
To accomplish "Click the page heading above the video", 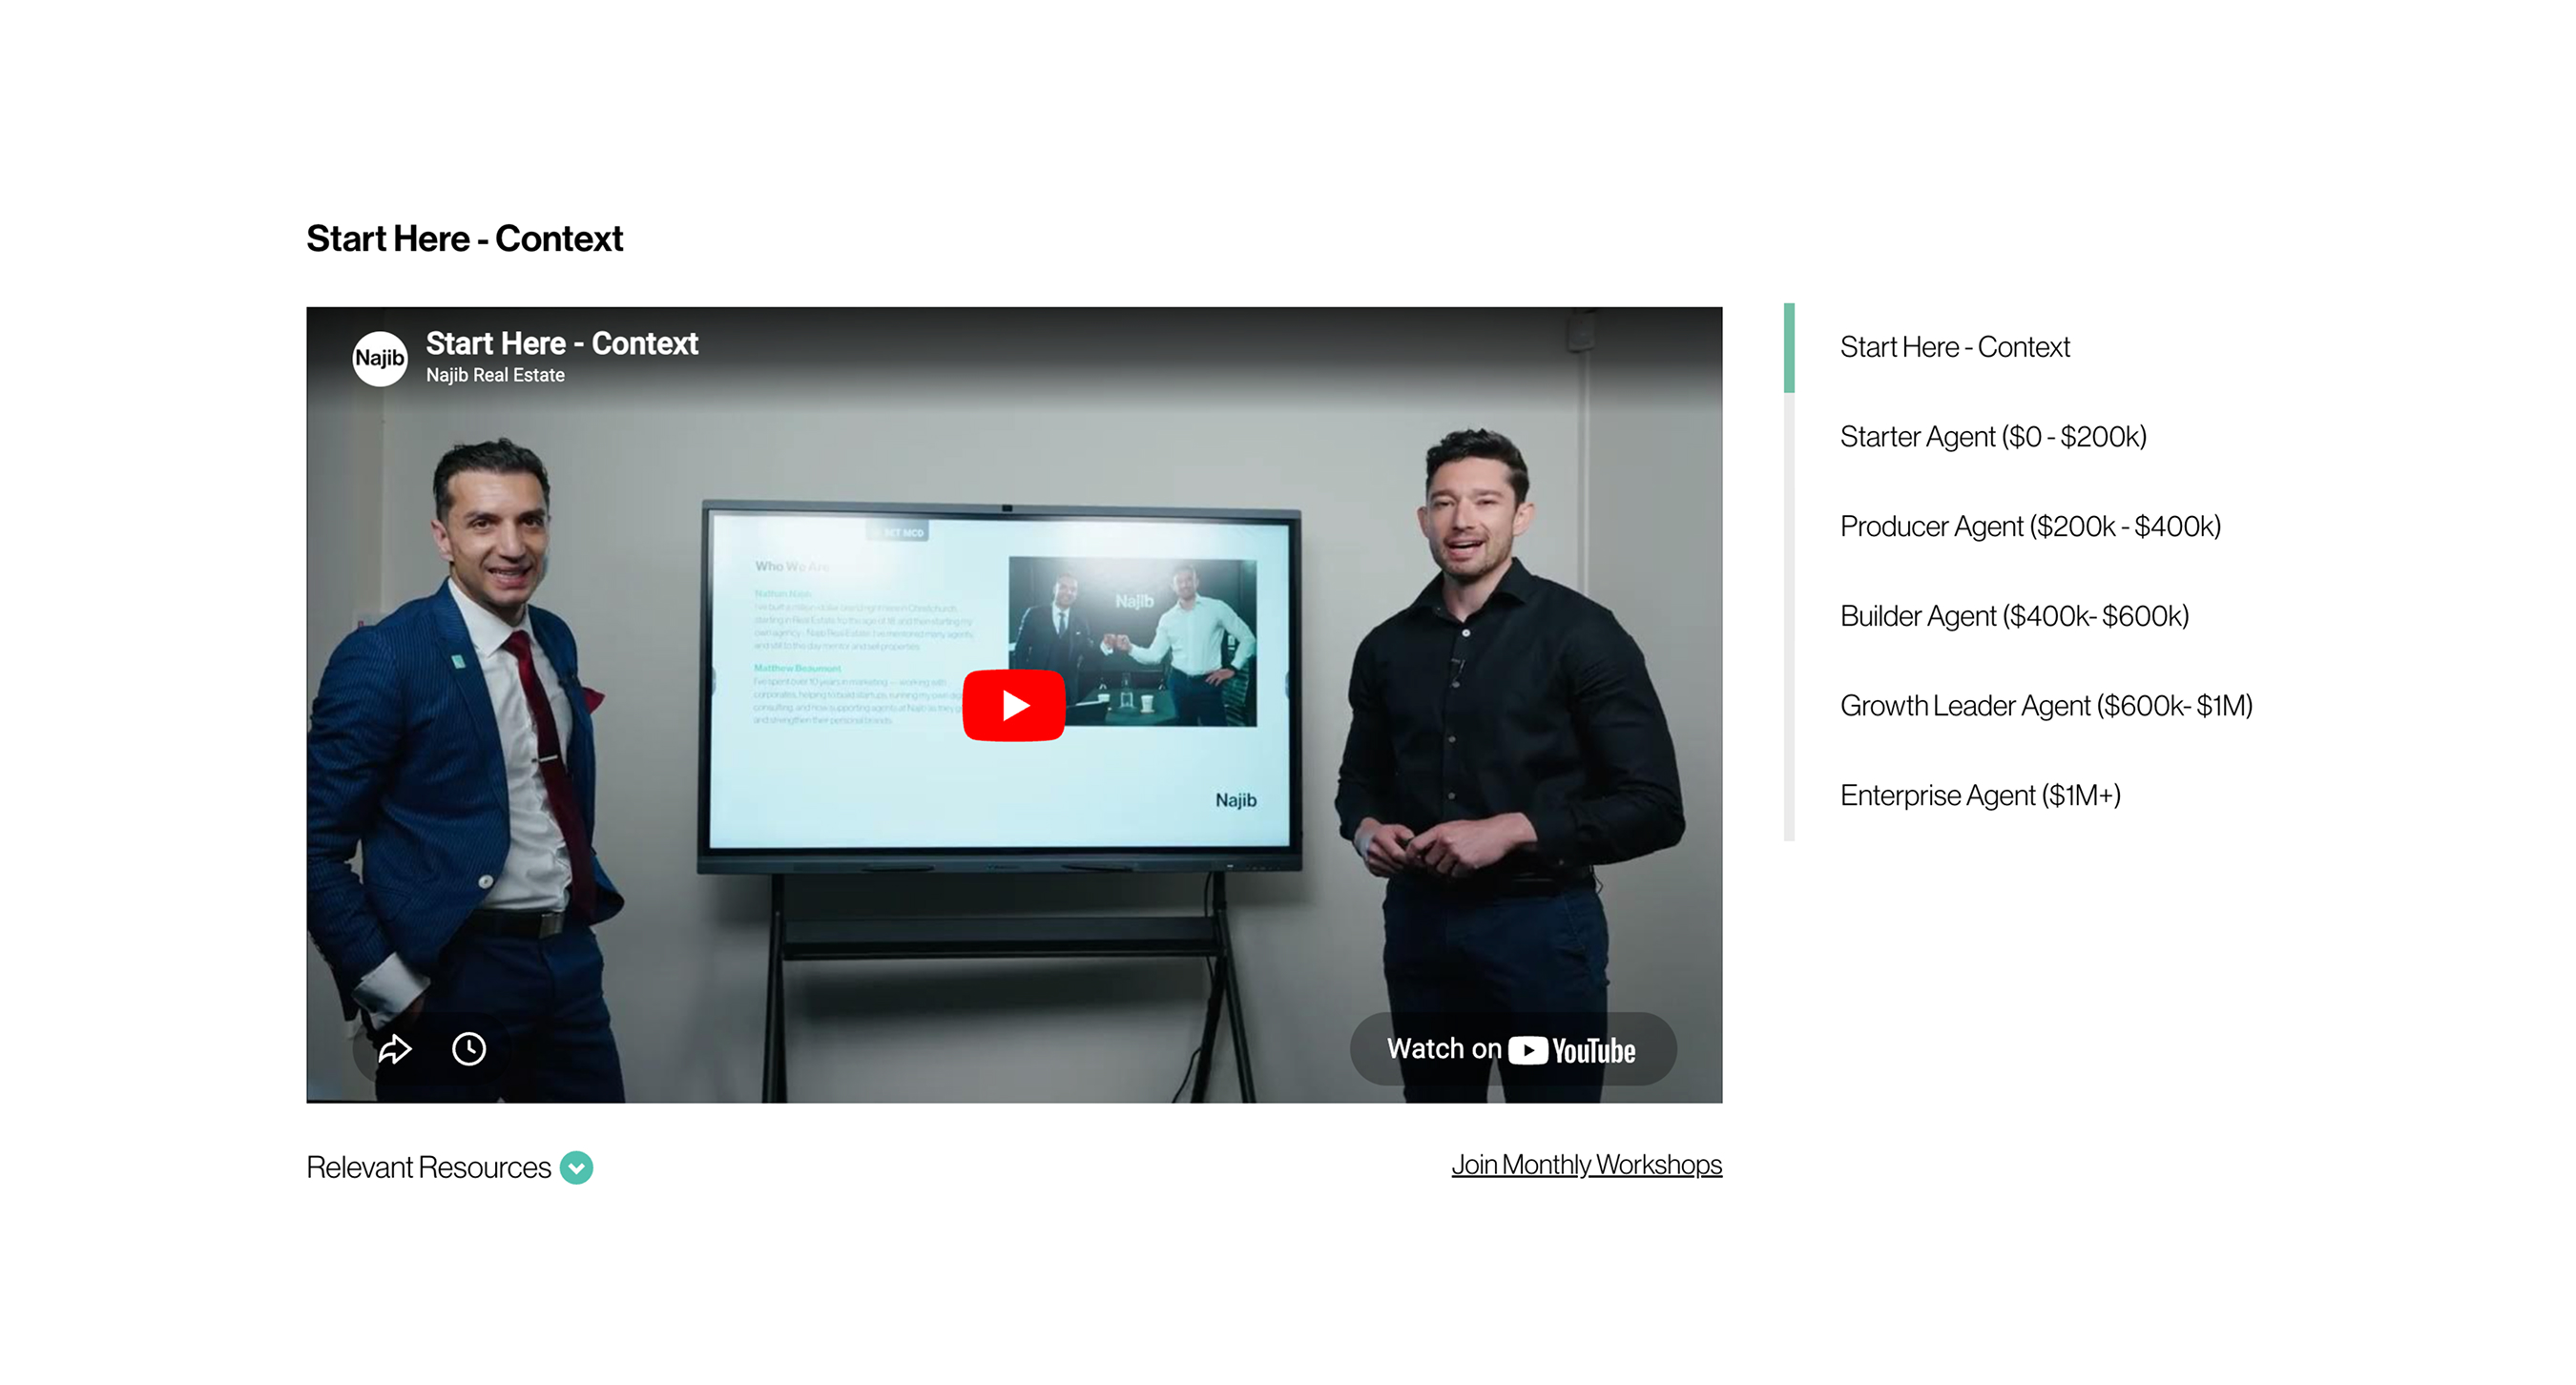I will (464, 238).
